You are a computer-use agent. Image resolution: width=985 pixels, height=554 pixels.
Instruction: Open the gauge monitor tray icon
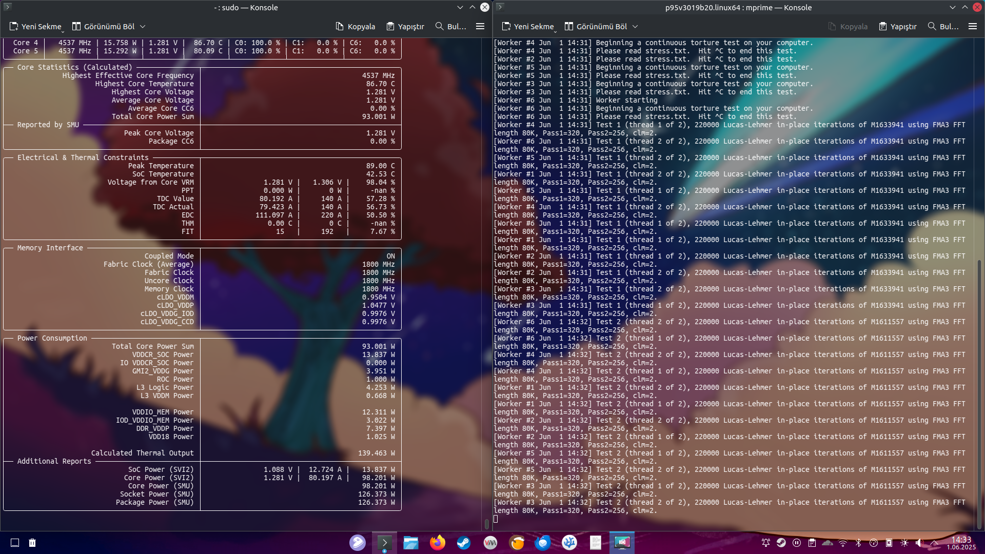point(874,543)
